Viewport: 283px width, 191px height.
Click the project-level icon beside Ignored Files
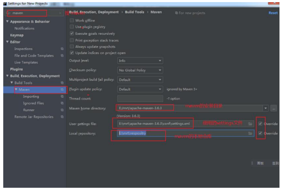coord(62,103)
